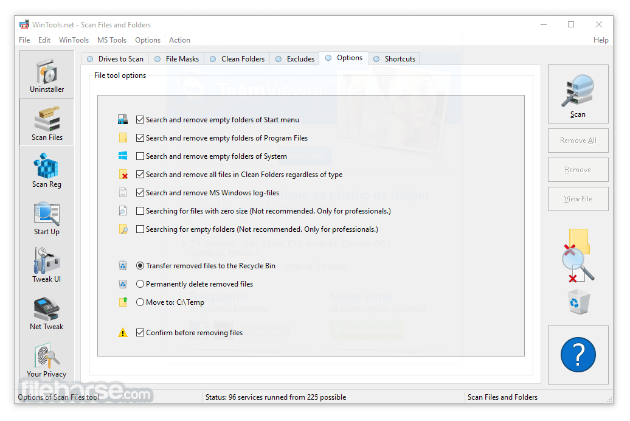The height and width of the screenshot is (421, 630).
Task: Click the Windows logo System option icon
Action: tap(123, 156)
